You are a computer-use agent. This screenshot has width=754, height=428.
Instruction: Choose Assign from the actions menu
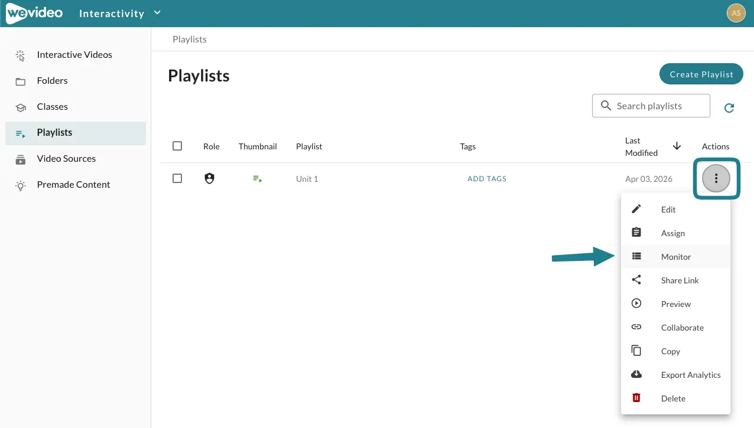(x=675, y=233)
